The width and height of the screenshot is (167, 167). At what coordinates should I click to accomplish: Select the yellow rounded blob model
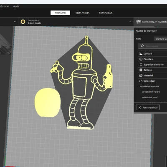point(48,102)
